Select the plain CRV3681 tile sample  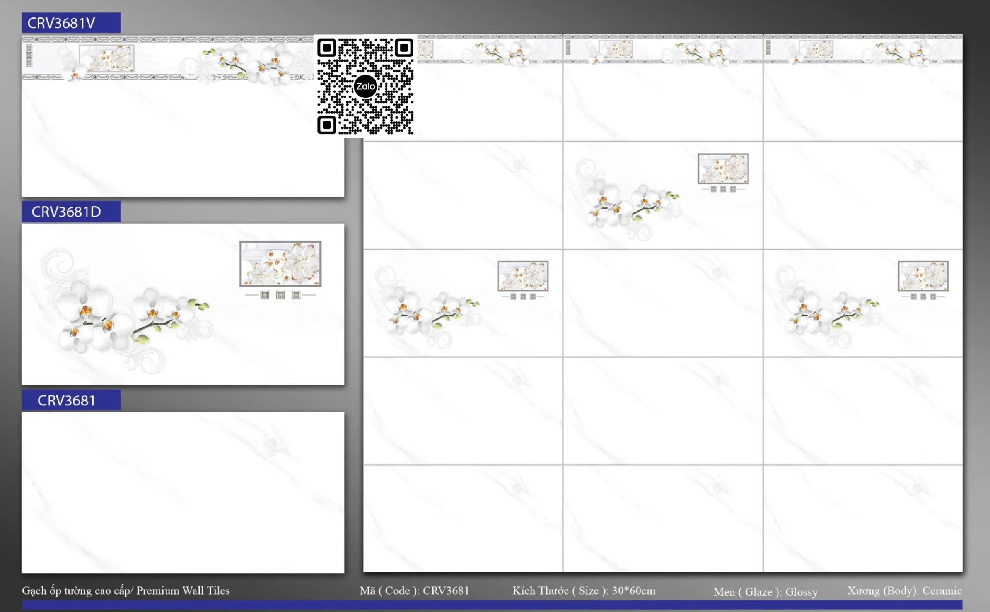click(183, 492)
